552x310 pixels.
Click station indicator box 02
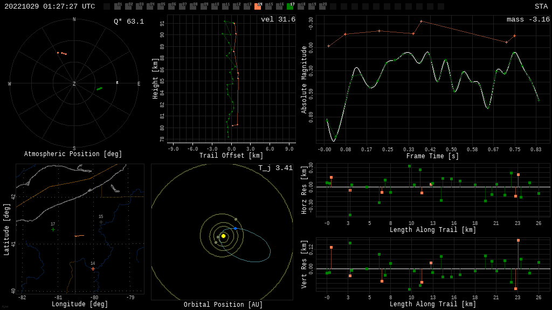[x=128, y=6]
